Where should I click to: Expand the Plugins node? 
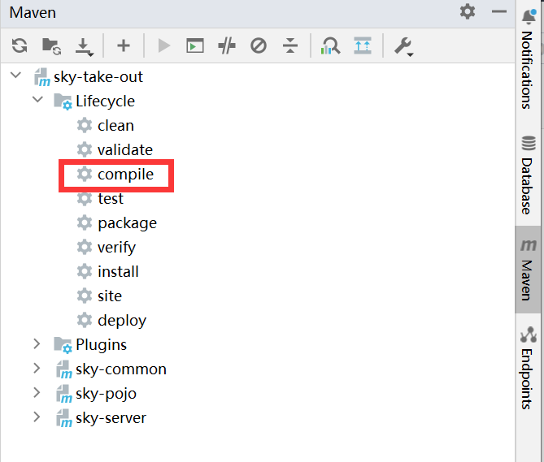click(x=37, y=343)
